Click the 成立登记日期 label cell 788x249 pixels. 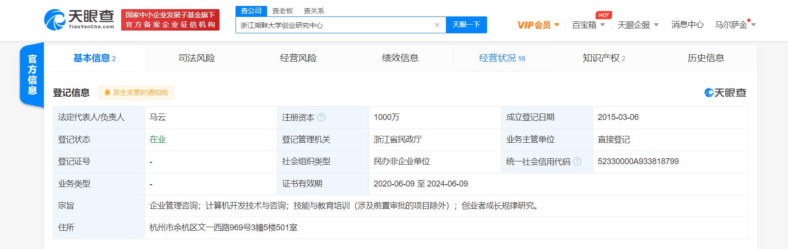pyautogui.click(x=547, y=117)
